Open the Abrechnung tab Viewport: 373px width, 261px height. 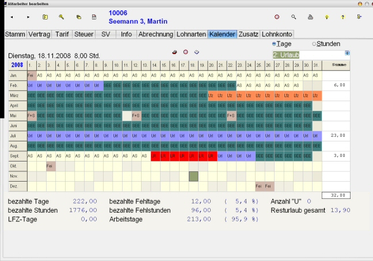[x=156, y=34]
